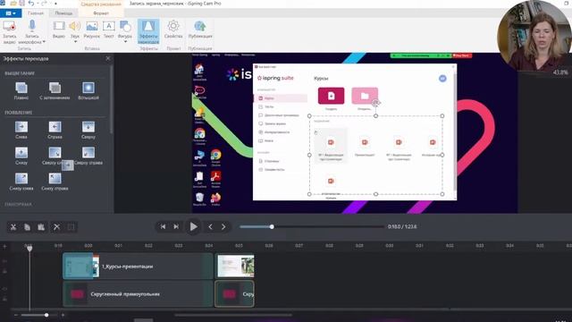Click the Redo arrow in title bar
The height and width of the screenshot is (322, 572).
click(x=45, y=4)
